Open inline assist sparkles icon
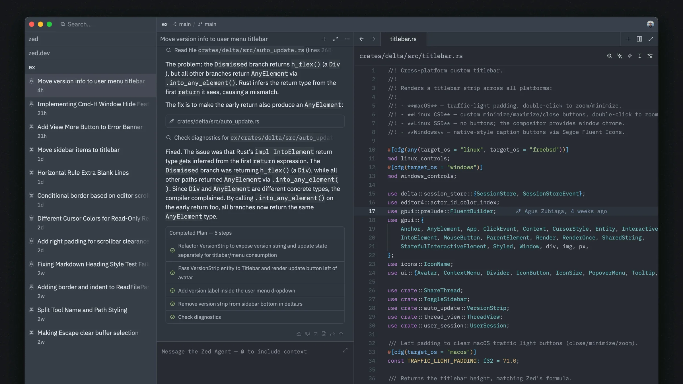The width and height of the screenshot is (683, 384). coord(620,56)
